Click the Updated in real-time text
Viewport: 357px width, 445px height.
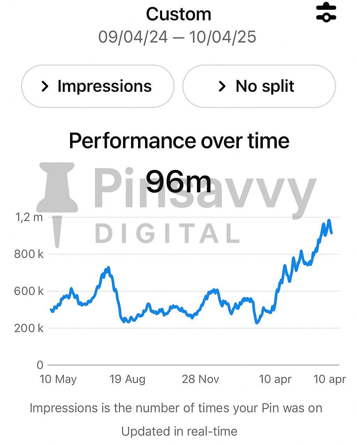[x=179, y=431]
